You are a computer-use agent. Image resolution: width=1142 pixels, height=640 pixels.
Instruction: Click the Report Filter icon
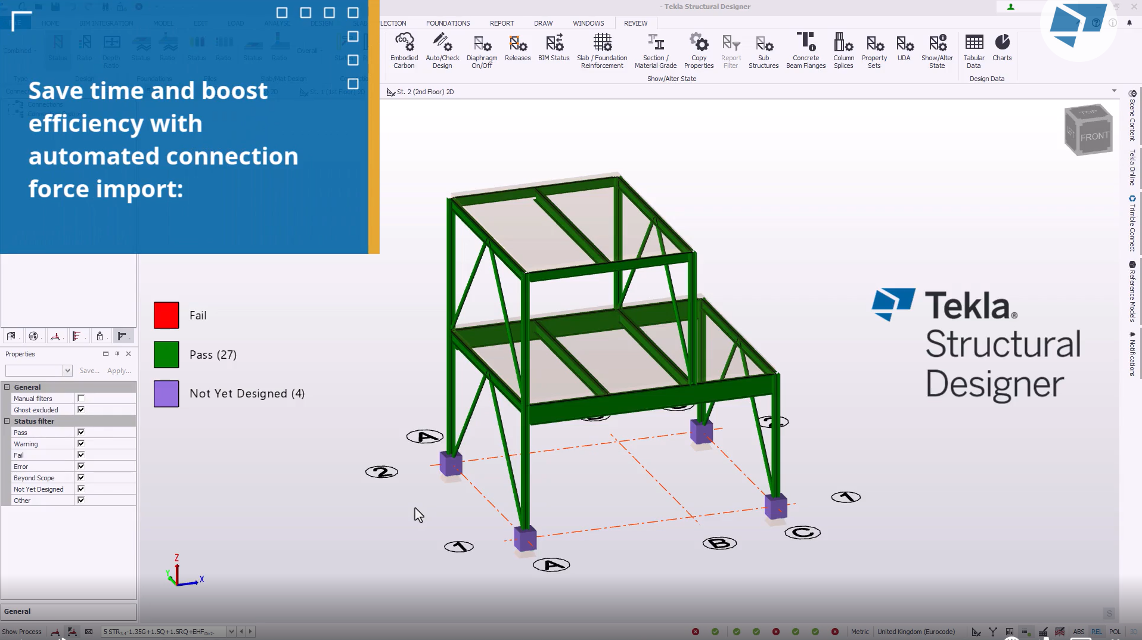[x=731, y=51]
